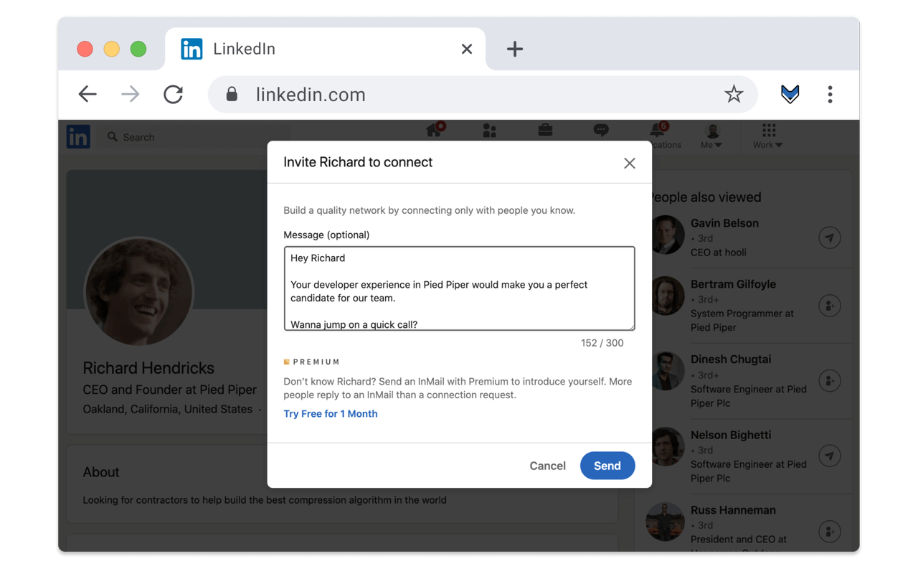
Task: Click the browser back arrow
Action: click(x=87, y=94)
